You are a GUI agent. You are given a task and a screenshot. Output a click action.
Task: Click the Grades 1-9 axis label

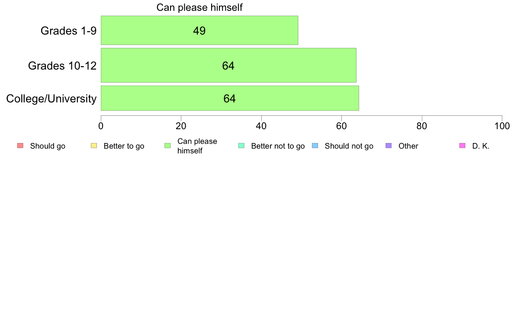click(68, 30)
